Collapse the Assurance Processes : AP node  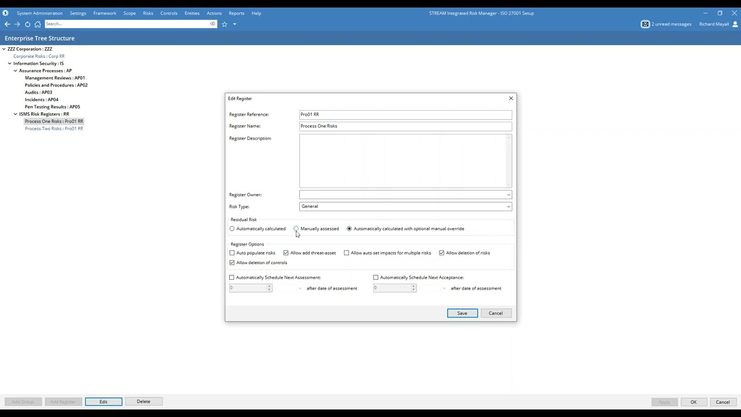pyautogui.click(x=16, y=71)
